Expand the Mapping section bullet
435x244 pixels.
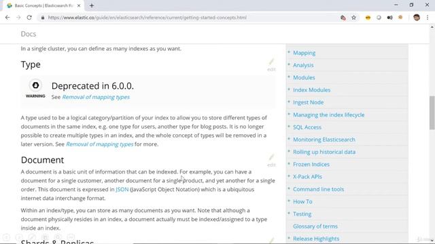coord(289,52)
